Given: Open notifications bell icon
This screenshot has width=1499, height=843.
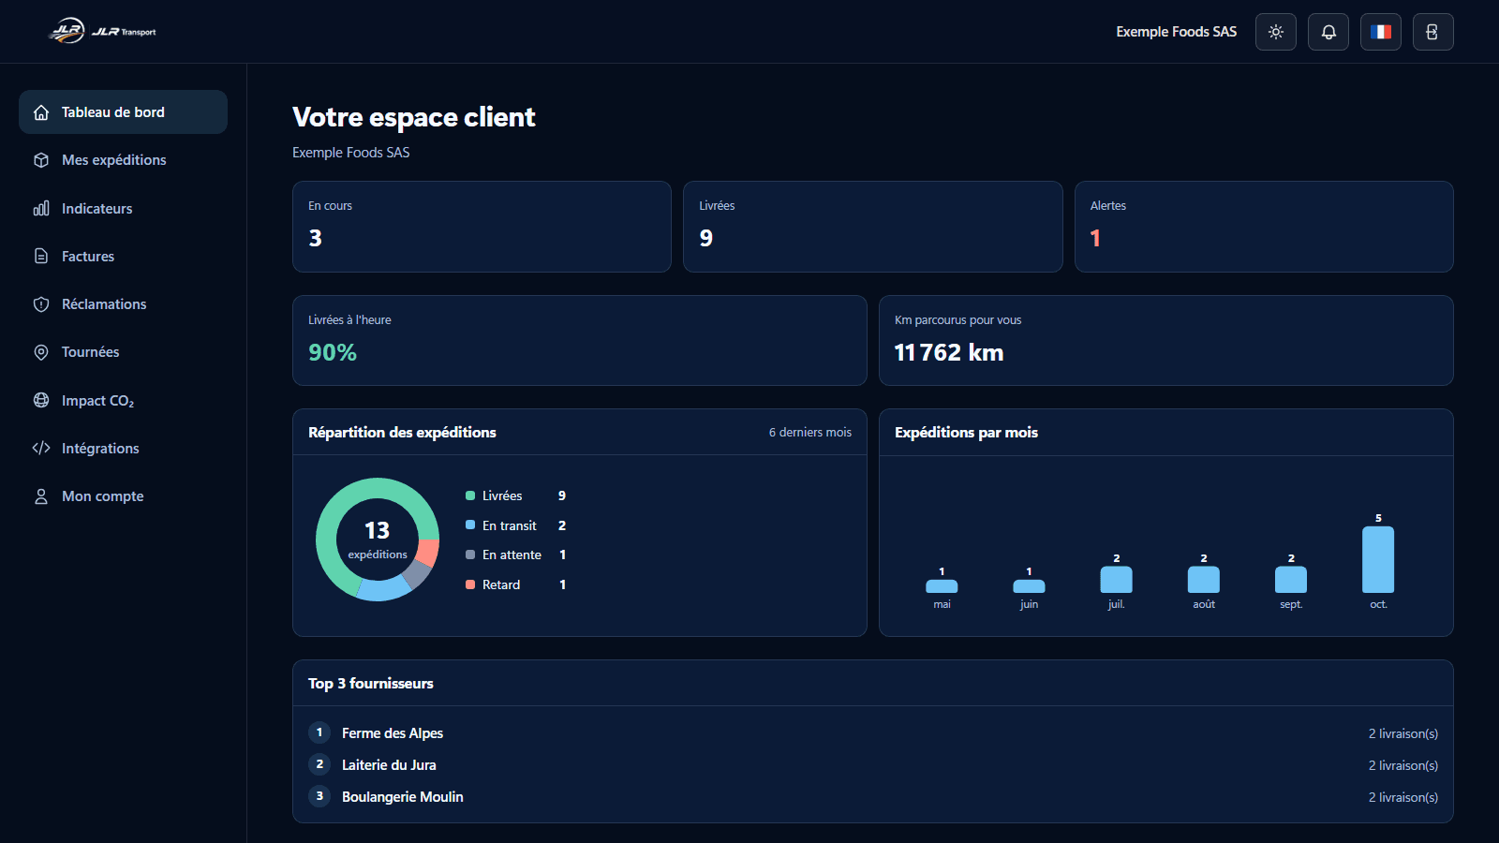Looking at the screenshot, I should [x=1328, y=32].
